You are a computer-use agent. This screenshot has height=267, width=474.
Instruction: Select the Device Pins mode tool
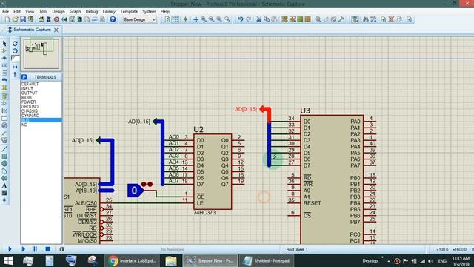(4, 104)
